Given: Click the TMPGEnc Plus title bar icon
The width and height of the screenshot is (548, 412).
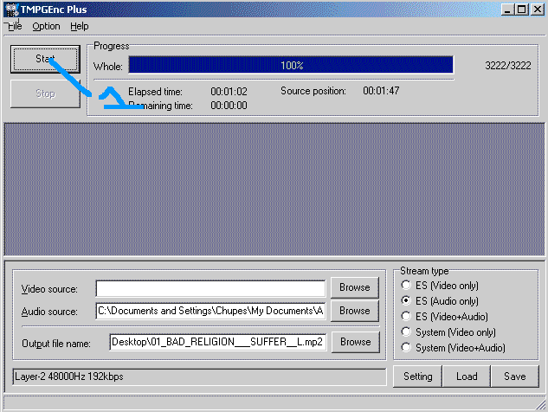Looking at the screenshot, I should tap(12, 10).
